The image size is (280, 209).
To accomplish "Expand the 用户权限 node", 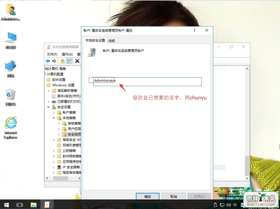I will point(59,129).
